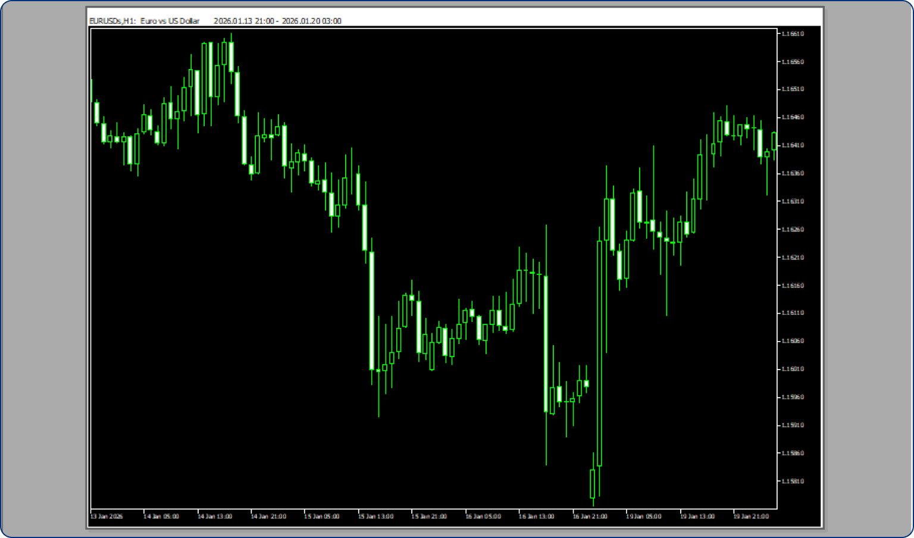
Task: Click the '16 Jan 13:00' time label
Action: click(x=536, y=517)
